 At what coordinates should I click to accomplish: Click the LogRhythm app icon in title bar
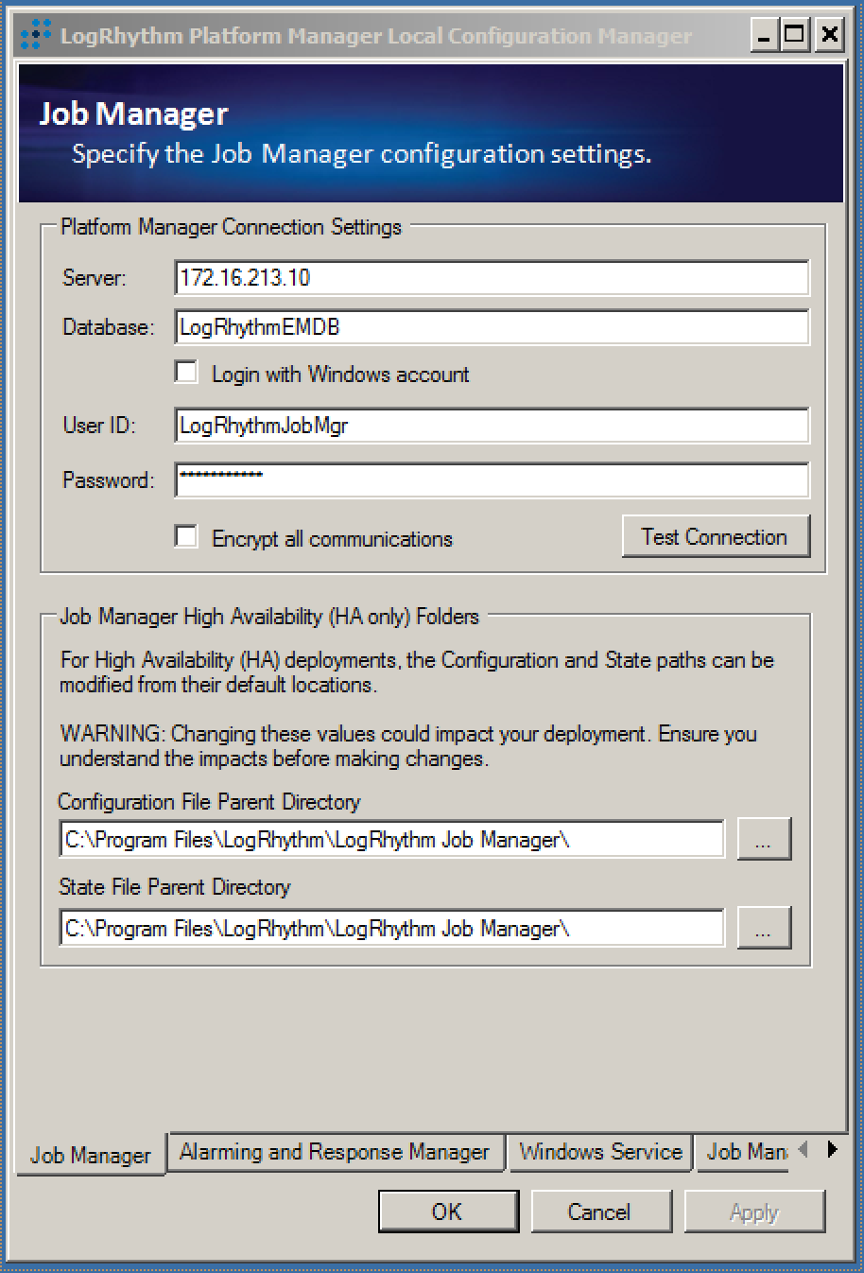[x=36, y=36]
